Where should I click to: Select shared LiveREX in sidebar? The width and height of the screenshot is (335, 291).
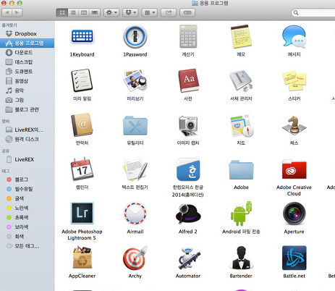[27, 159]
